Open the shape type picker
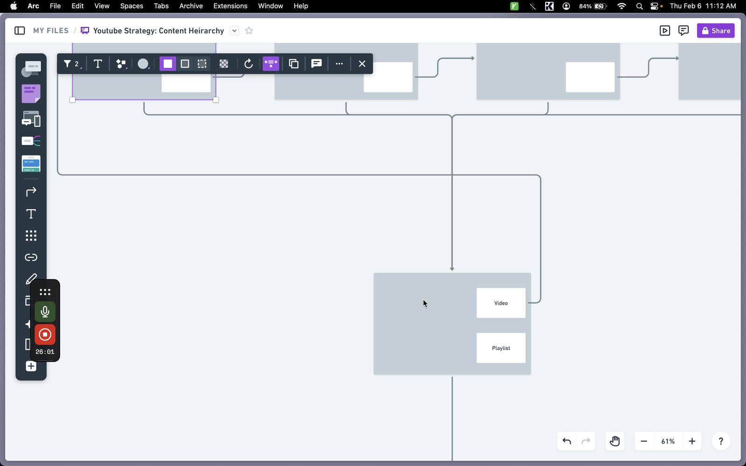Viewport: 746px width, 466px height. point(121,64)
